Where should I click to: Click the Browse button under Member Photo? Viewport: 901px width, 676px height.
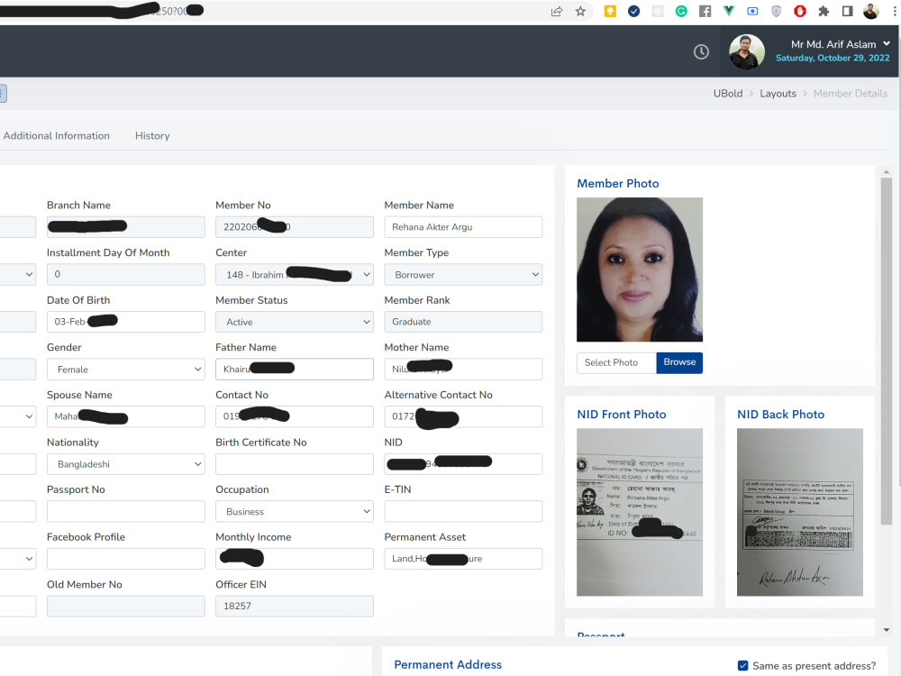[679, 362]
